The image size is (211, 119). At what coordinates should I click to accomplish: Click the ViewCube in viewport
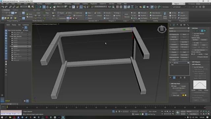tap(162, 29)
